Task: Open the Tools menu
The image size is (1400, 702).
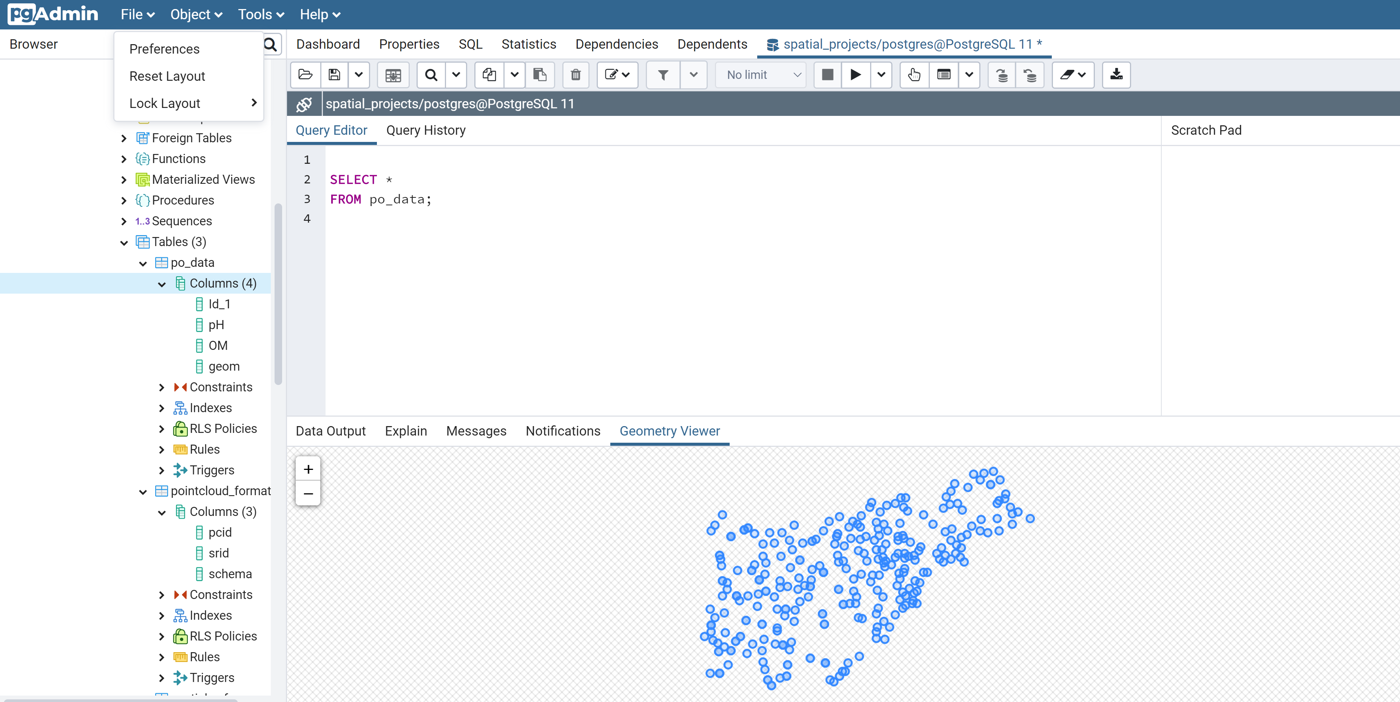Action: click(x=260, y=14)
